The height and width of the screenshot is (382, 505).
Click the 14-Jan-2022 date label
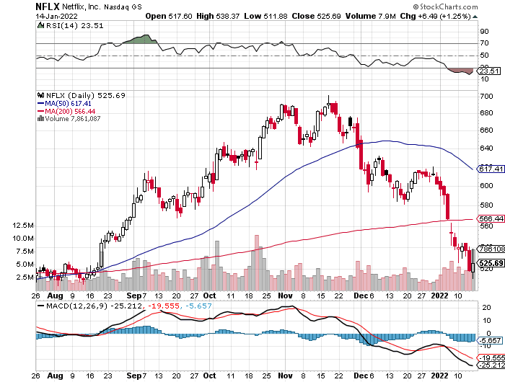point(57,16)
